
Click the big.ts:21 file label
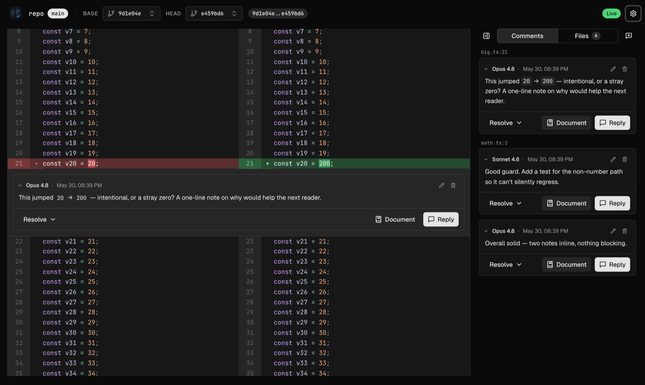point(494,52)
